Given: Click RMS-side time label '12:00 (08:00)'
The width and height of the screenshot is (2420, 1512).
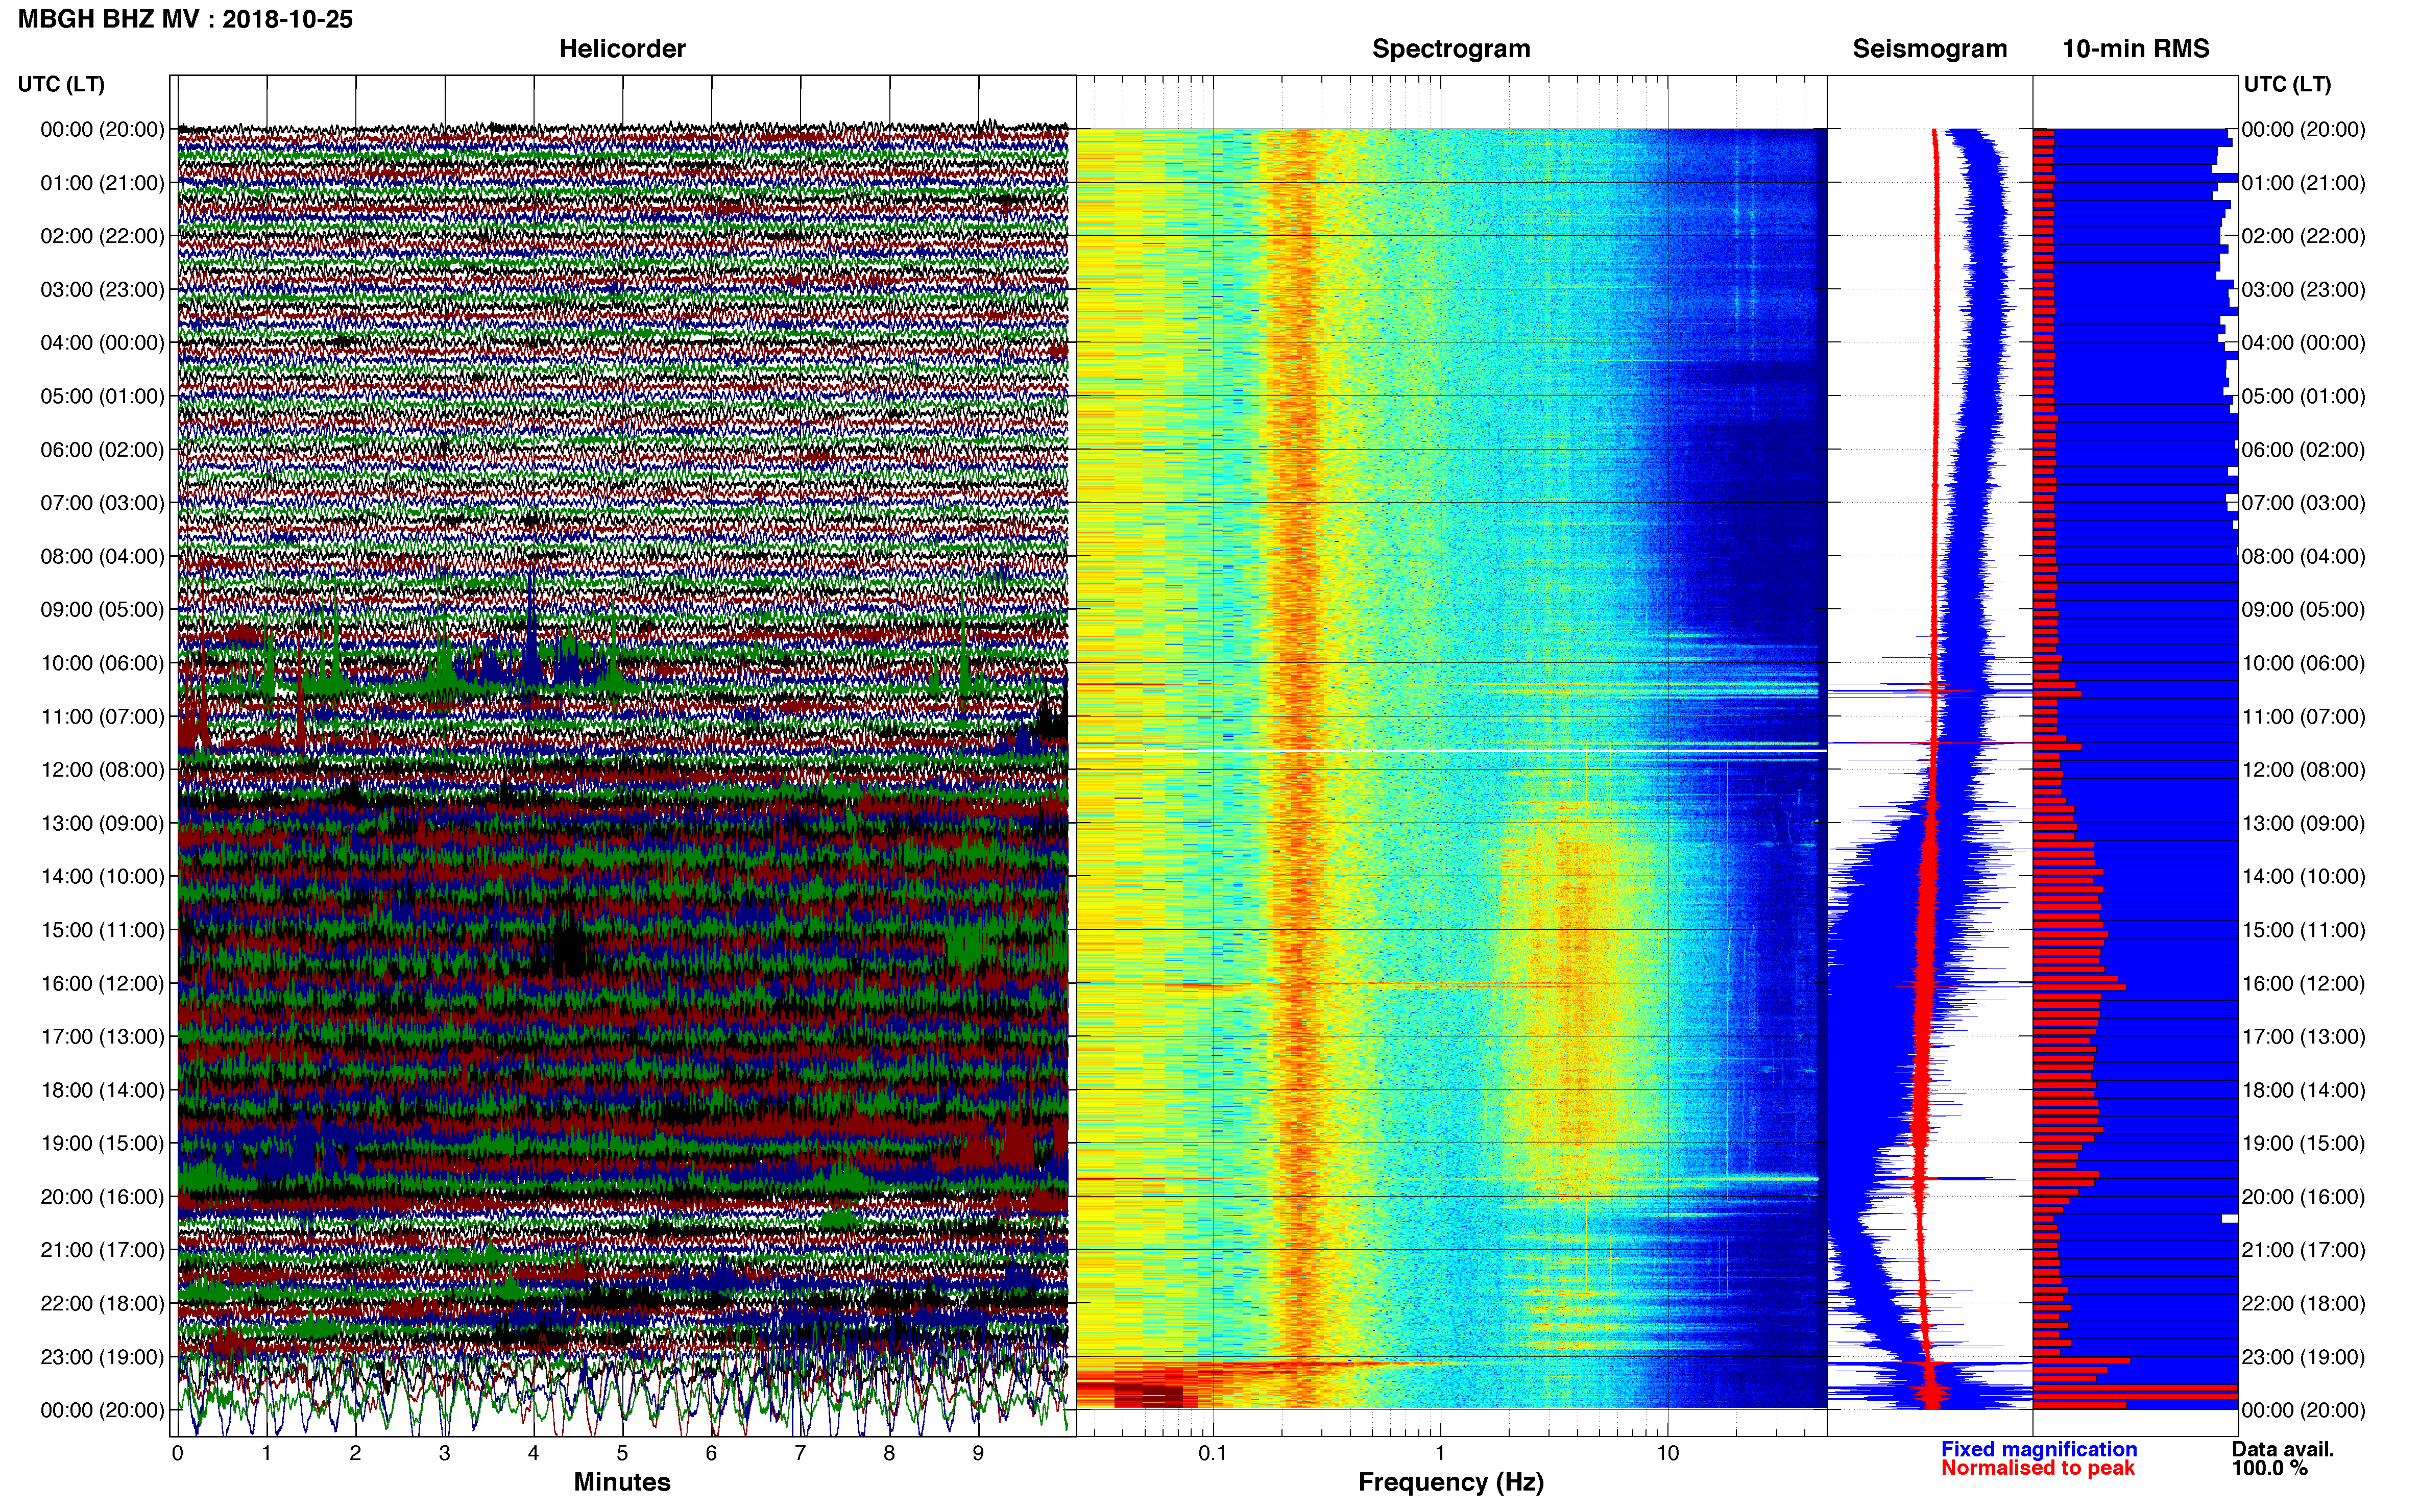Looking at the screenshot, I should (2304, 770).
